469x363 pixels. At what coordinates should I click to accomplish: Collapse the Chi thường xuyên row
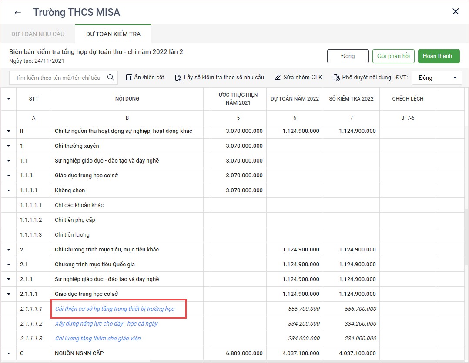(8, 146)
